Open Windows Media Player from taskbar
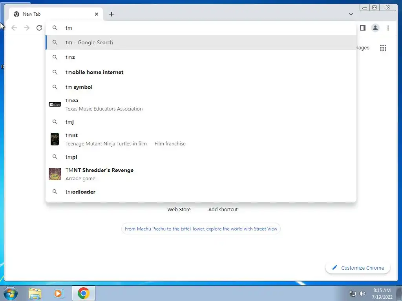402x301 pixels. coord(58,293)
